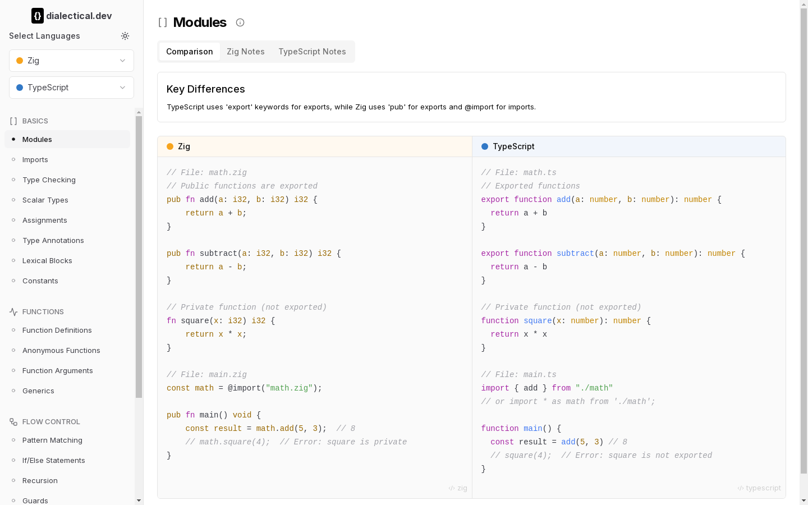The width and height of the screenshot is (808, 505).
Task: Click the orange dot in Zig dropdown
Action: click(x=20, y=61)
